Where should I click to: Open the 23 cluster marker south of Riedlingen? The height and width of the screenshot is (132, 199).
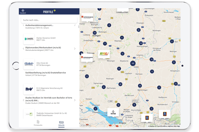(x=120, y=84)
